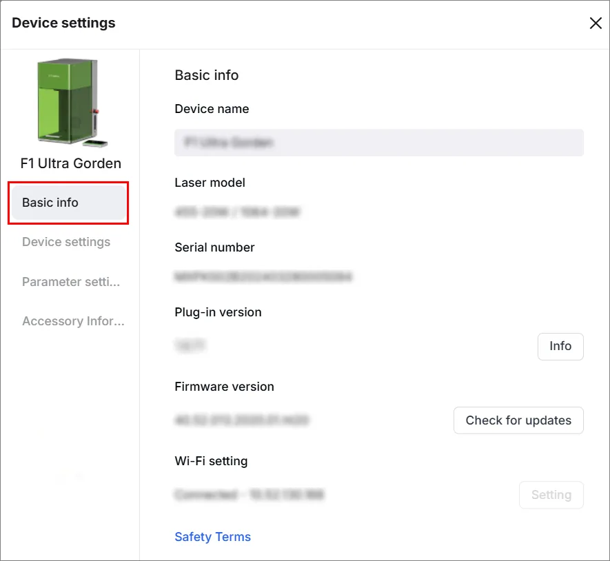Viewport: 610px width, 561px height.
Task: Click the plug-in Info button
Action: [x=560, y=346]
